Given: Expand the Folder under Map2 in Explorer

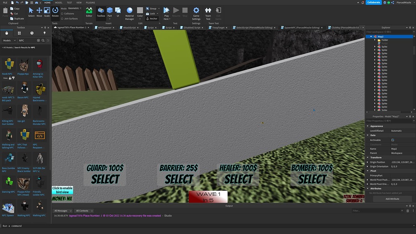Looking at the screenshot, I should tap(374, 40).
